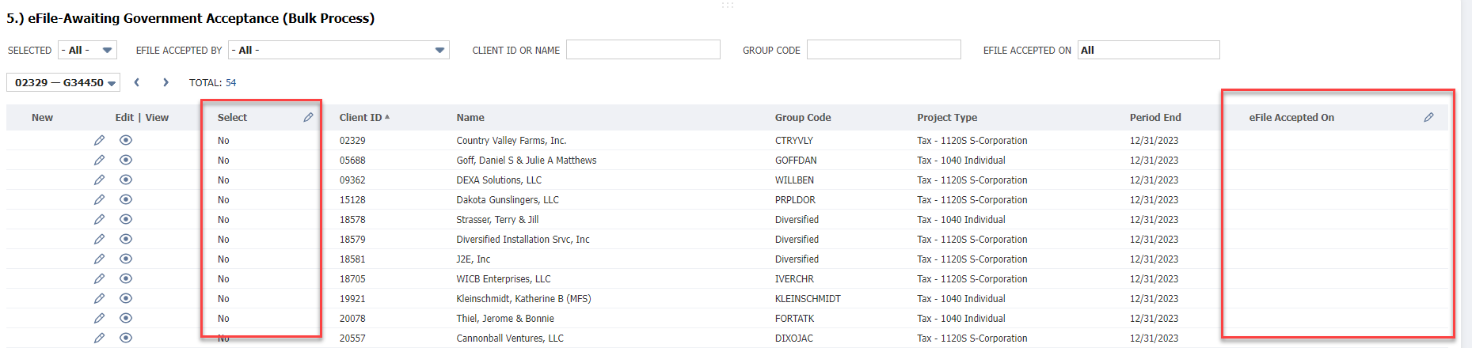Sort by the Name column header
The height and width of the screenshot is (348, 1472).
coord(470,117)
